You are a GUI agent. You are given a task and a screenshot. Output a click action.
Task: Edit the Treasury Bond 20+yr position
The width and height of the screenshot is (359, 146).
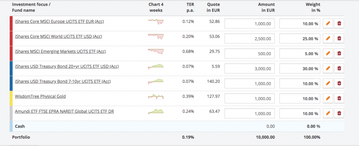coord(327,69)
